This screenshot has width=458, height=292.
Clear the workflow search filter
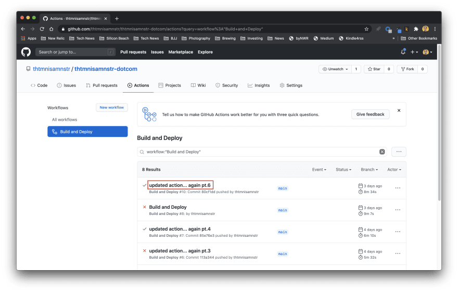tap(382, 152)
